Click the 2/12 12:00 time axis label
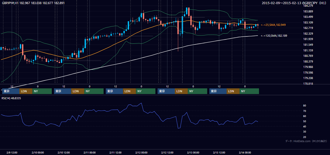The image size is (330, 155). (167, 152)
